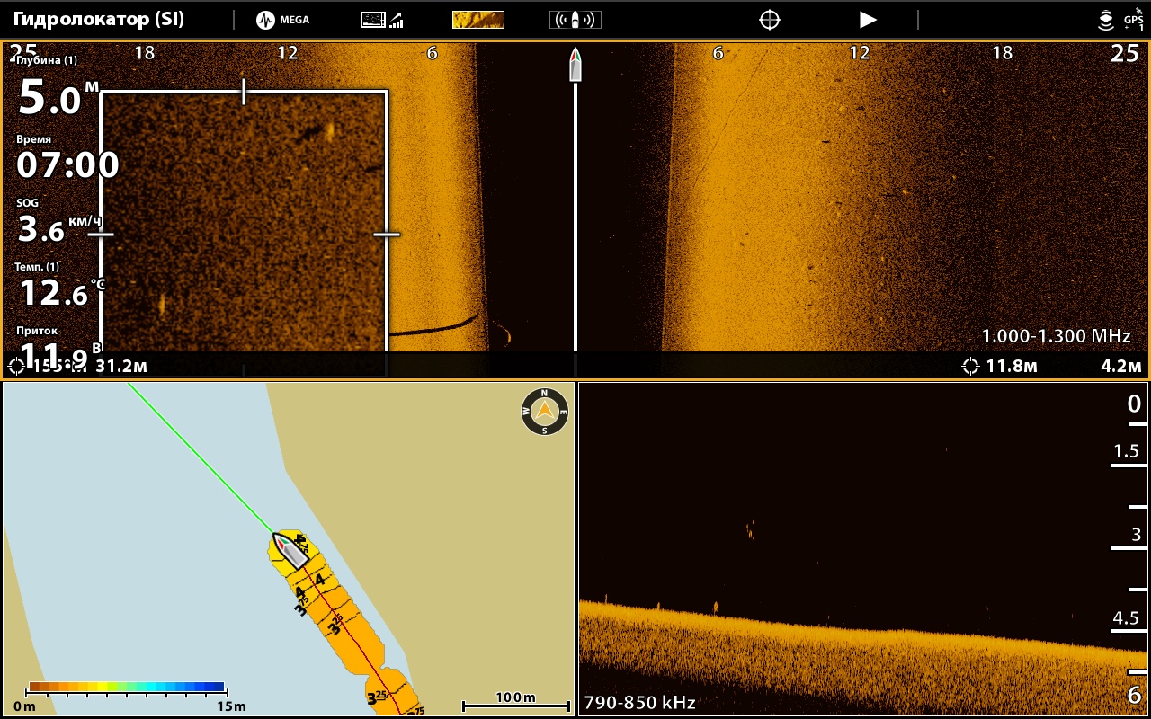This screenshot has width=1151, height=719.
Task: Tap the sonar transducer status icon
Action: coord(1105,20)
